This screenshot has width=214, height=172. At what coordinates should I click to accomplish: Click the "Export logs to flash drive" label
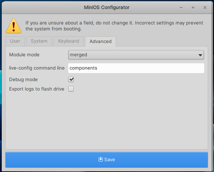coord(37,89)
